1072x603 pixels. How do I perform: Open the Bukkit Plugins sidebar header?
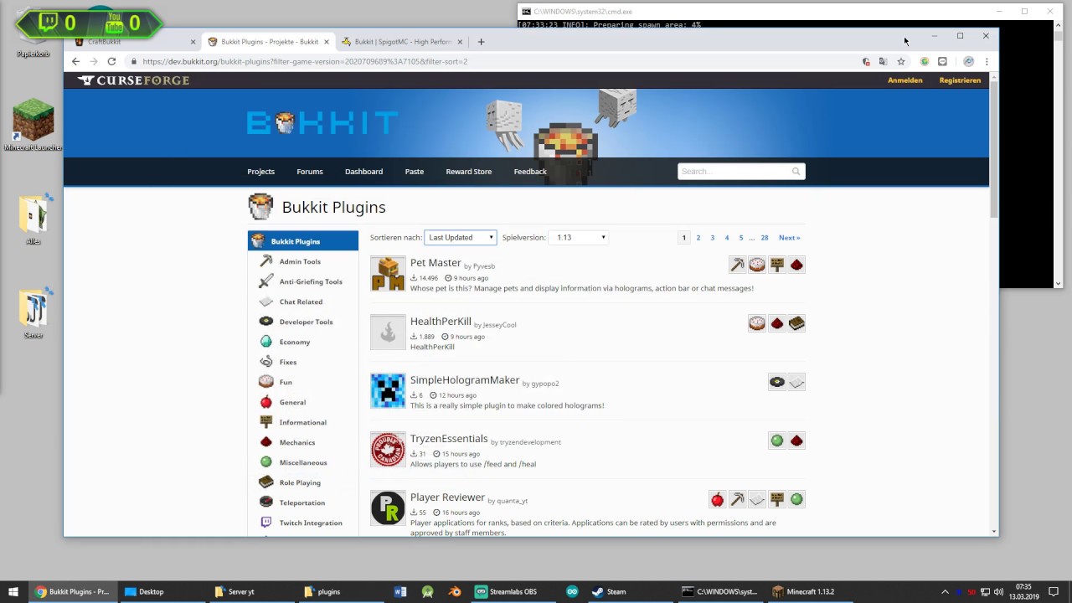point(303,241)
